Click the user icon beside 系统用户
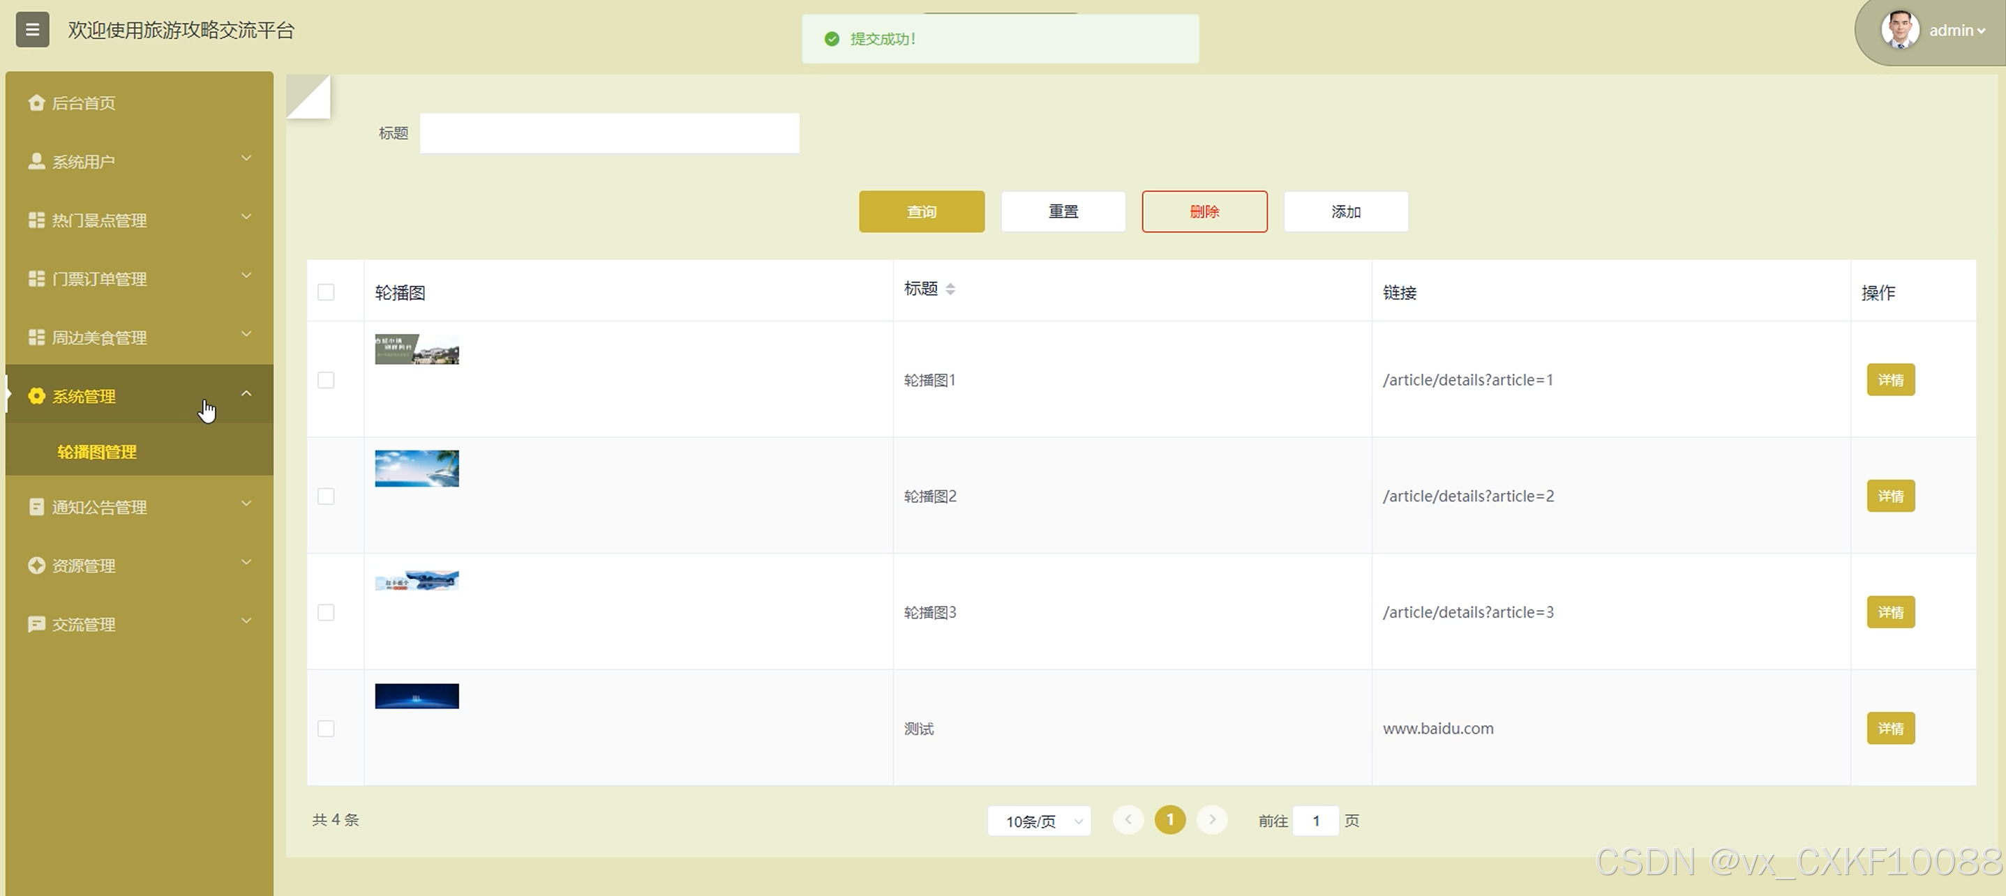 pyautogui.click(x=36, y=161)
